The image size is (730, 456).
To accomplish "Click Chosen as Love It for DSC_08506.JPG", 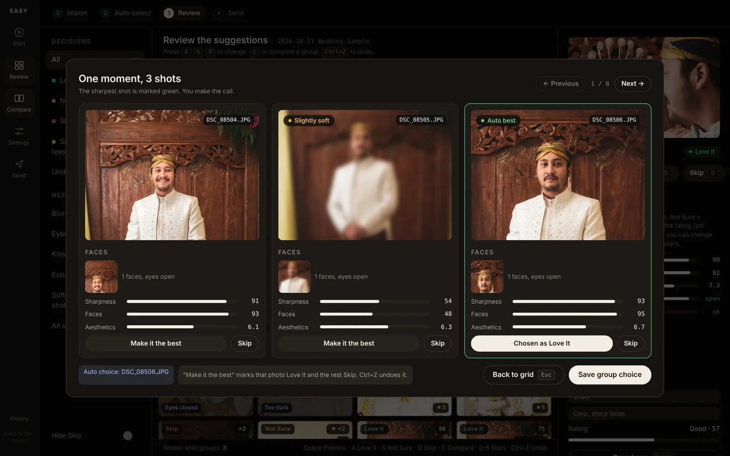I will [x=542, y=343].
